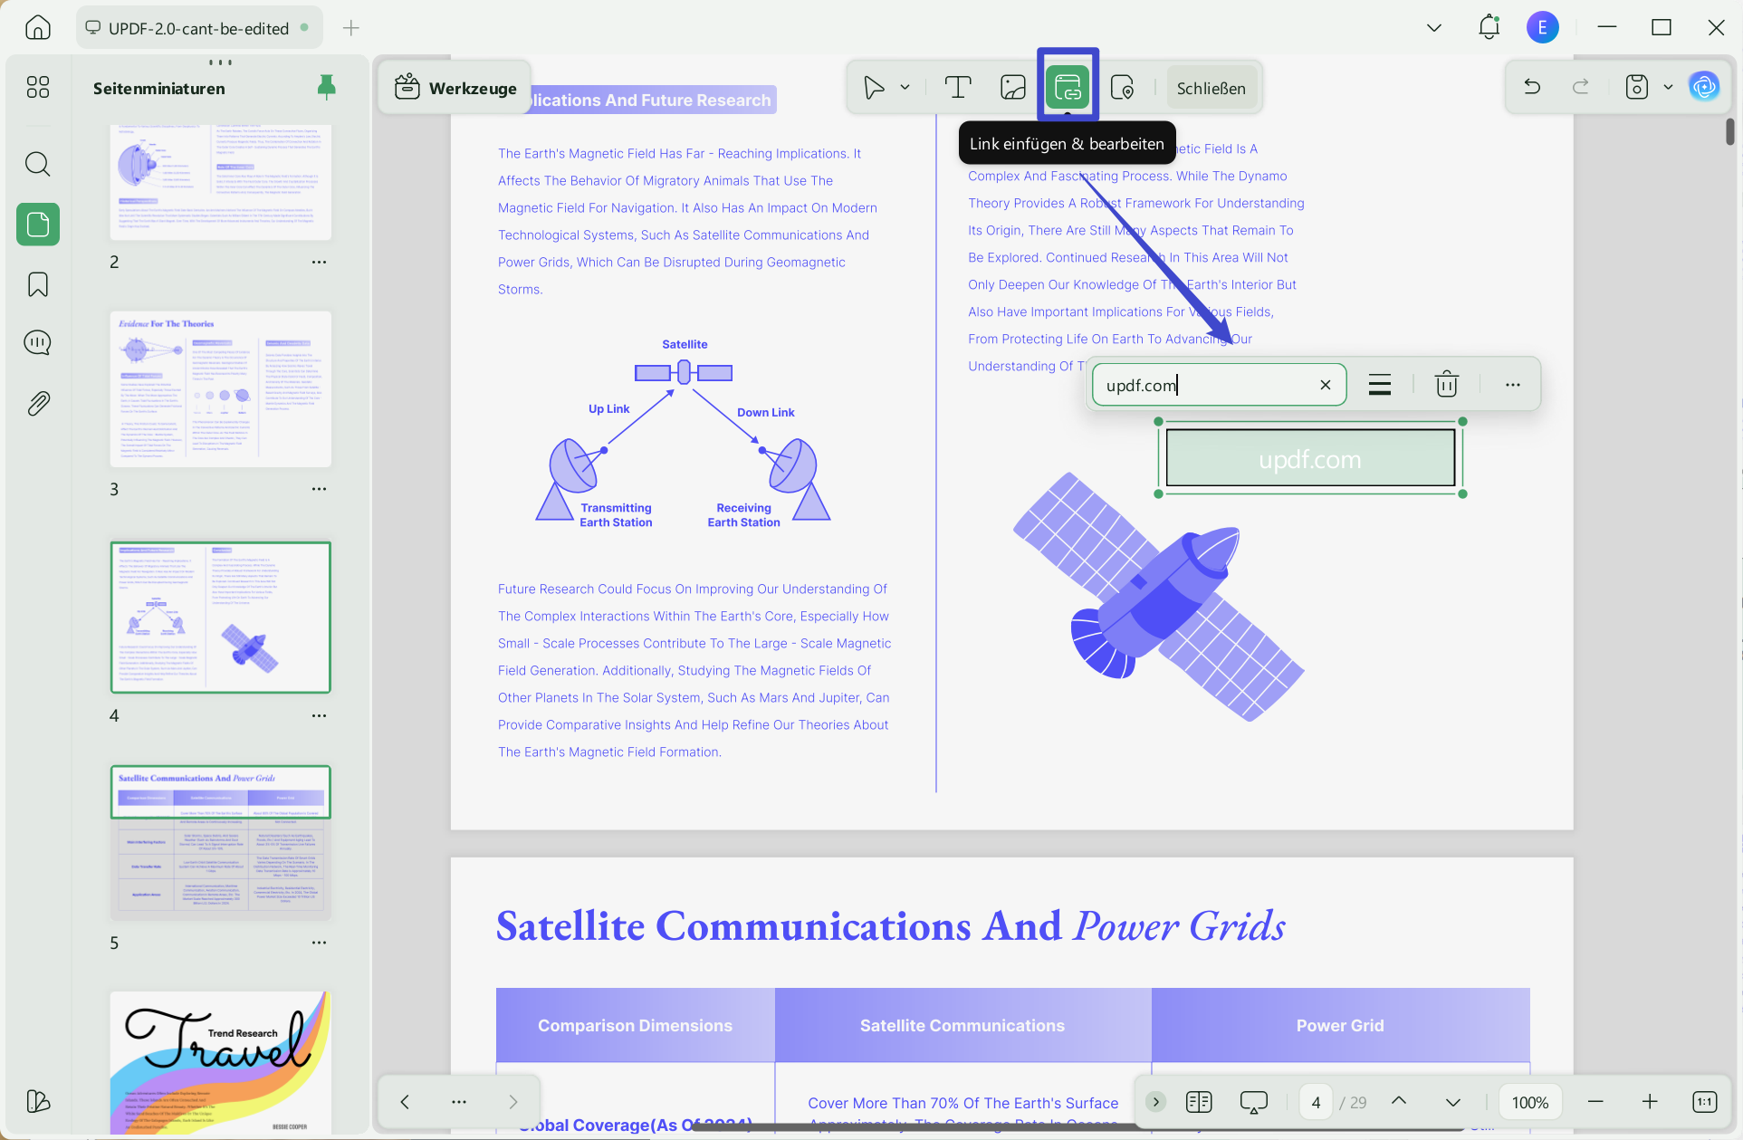This screenshot has width=1743, height=1140.
Task: Switch to UPDF-2.0-cant-be-edited tab
Action: [x=197, y=28]
